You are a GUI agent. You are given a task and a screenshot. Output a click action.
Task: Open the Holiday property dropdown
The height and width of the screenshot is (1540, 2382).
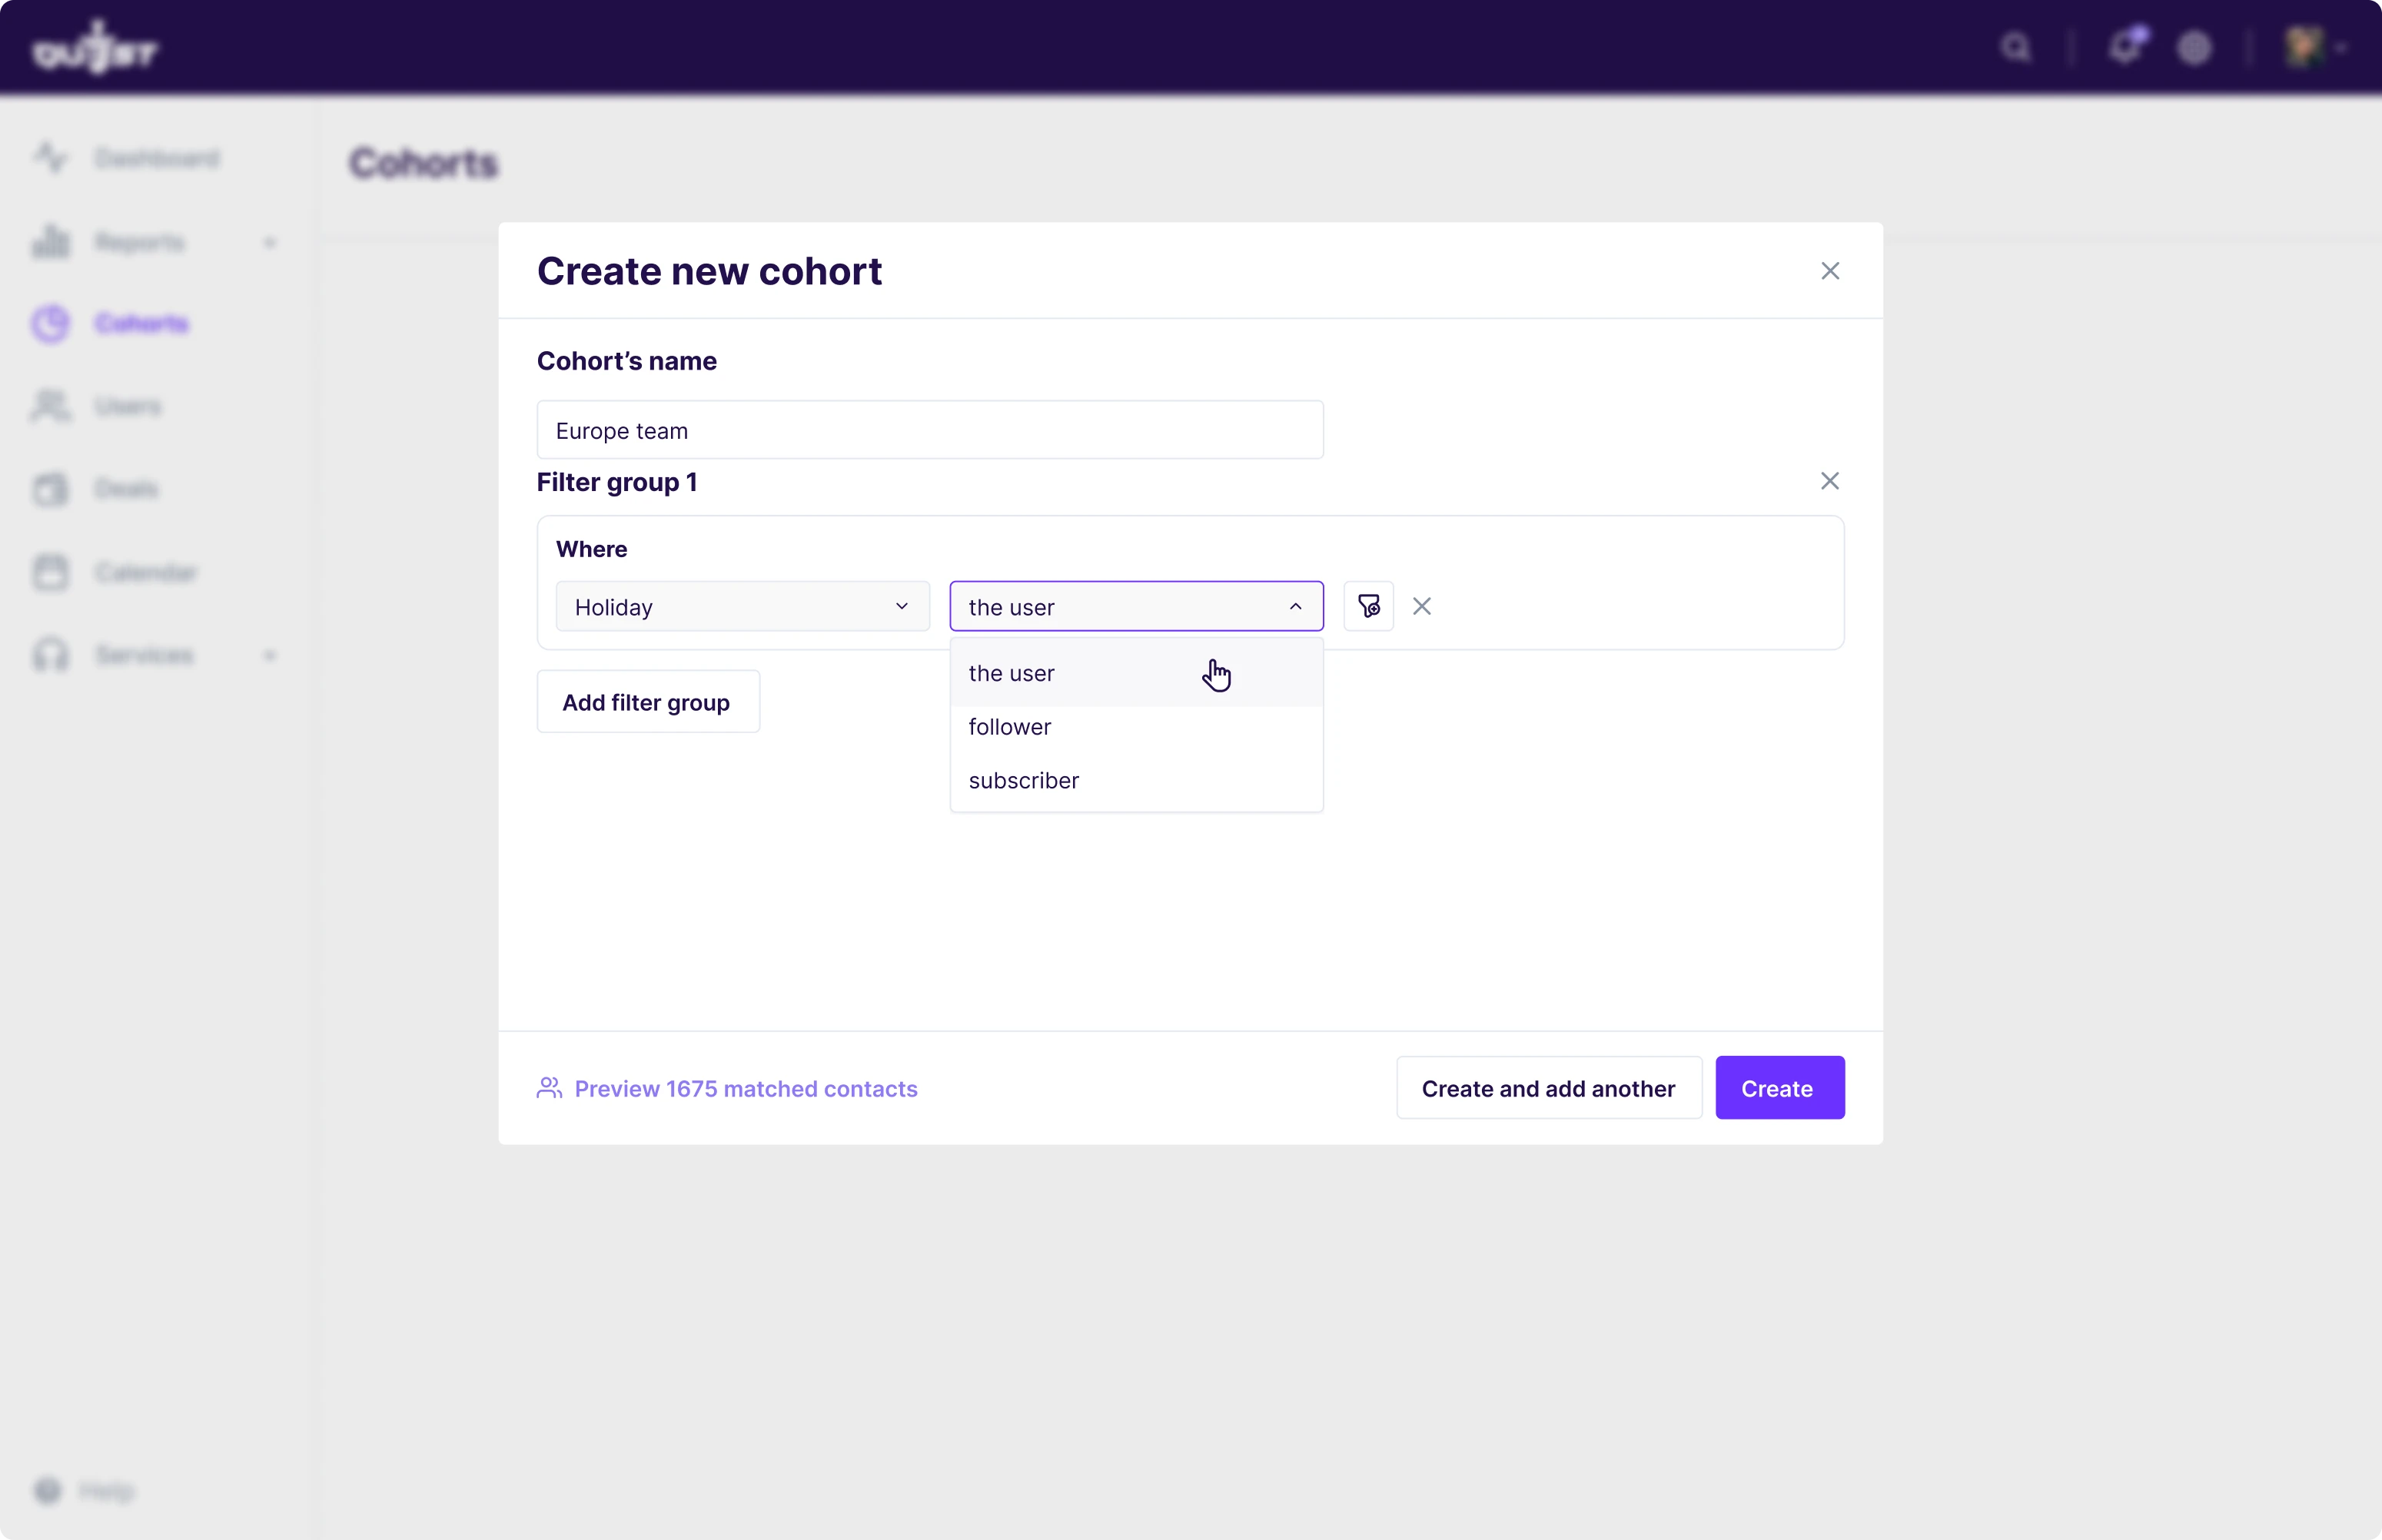(742, 606)
